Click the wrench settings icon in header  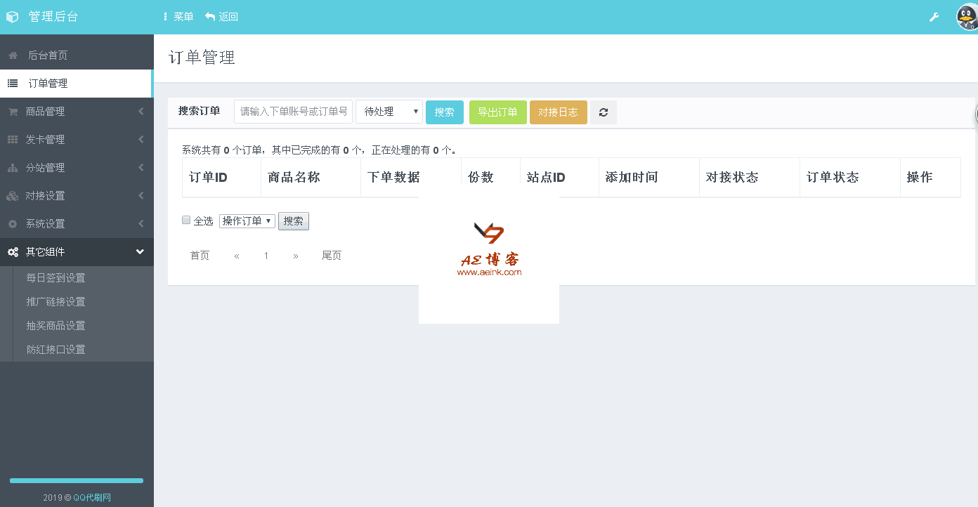(x=934, y=17)
